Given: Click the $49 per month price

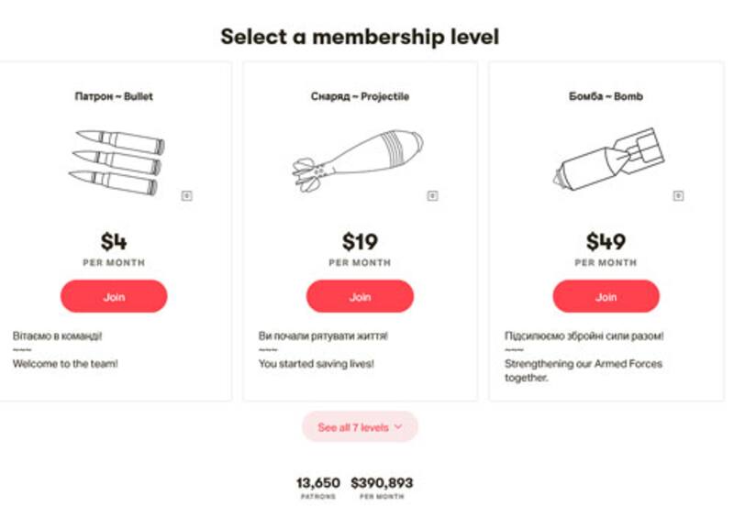Looking at the screenshot, I should pyautogui.click(x=606, y=242).
